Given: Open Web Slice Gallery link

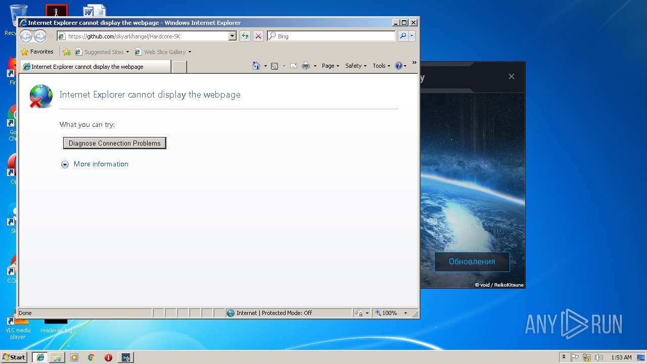Looking at the screenshot, I should point(160,52).
